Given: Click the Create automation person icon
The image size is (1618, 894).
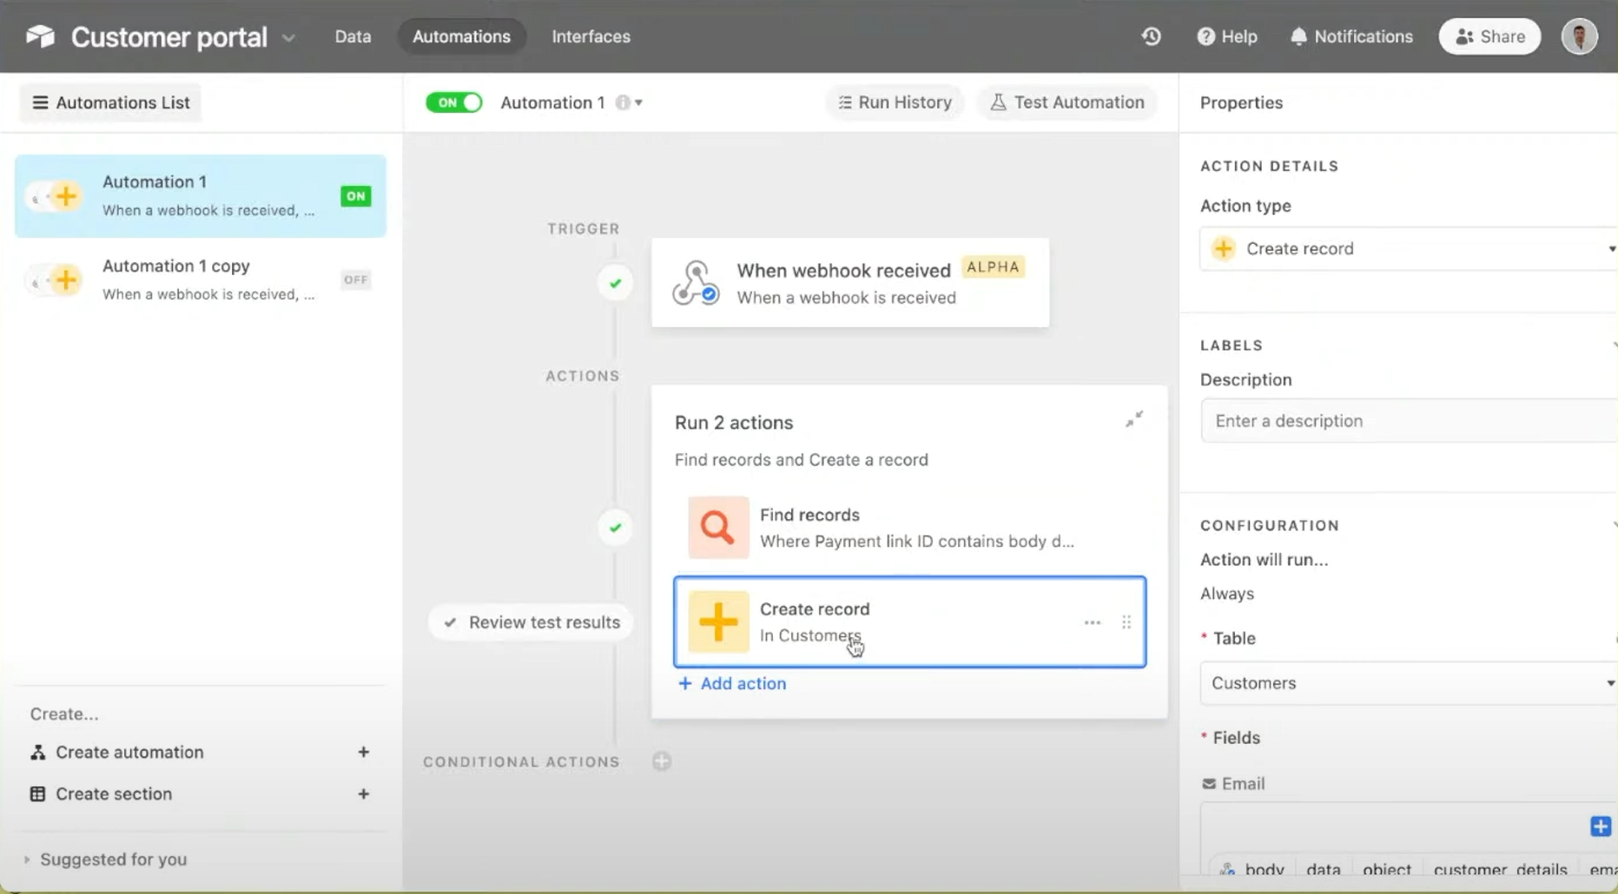Looking at the screenshot, I should 36,752.
